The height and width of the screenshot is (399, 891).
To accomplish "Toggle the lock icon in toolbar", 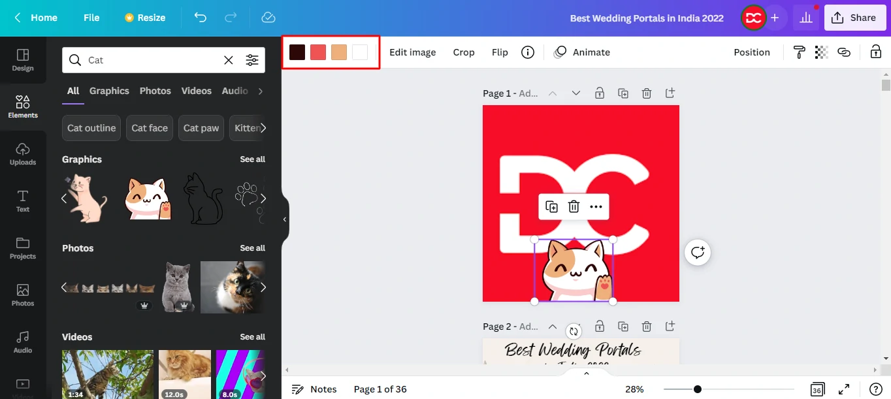I will 875,52.
